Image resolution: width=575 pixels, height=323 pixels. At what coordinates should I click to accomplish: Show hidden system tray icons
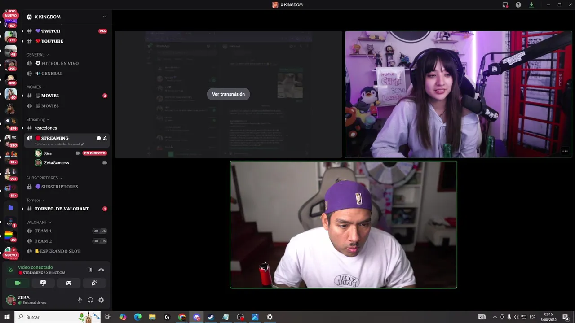click(495, 317)
